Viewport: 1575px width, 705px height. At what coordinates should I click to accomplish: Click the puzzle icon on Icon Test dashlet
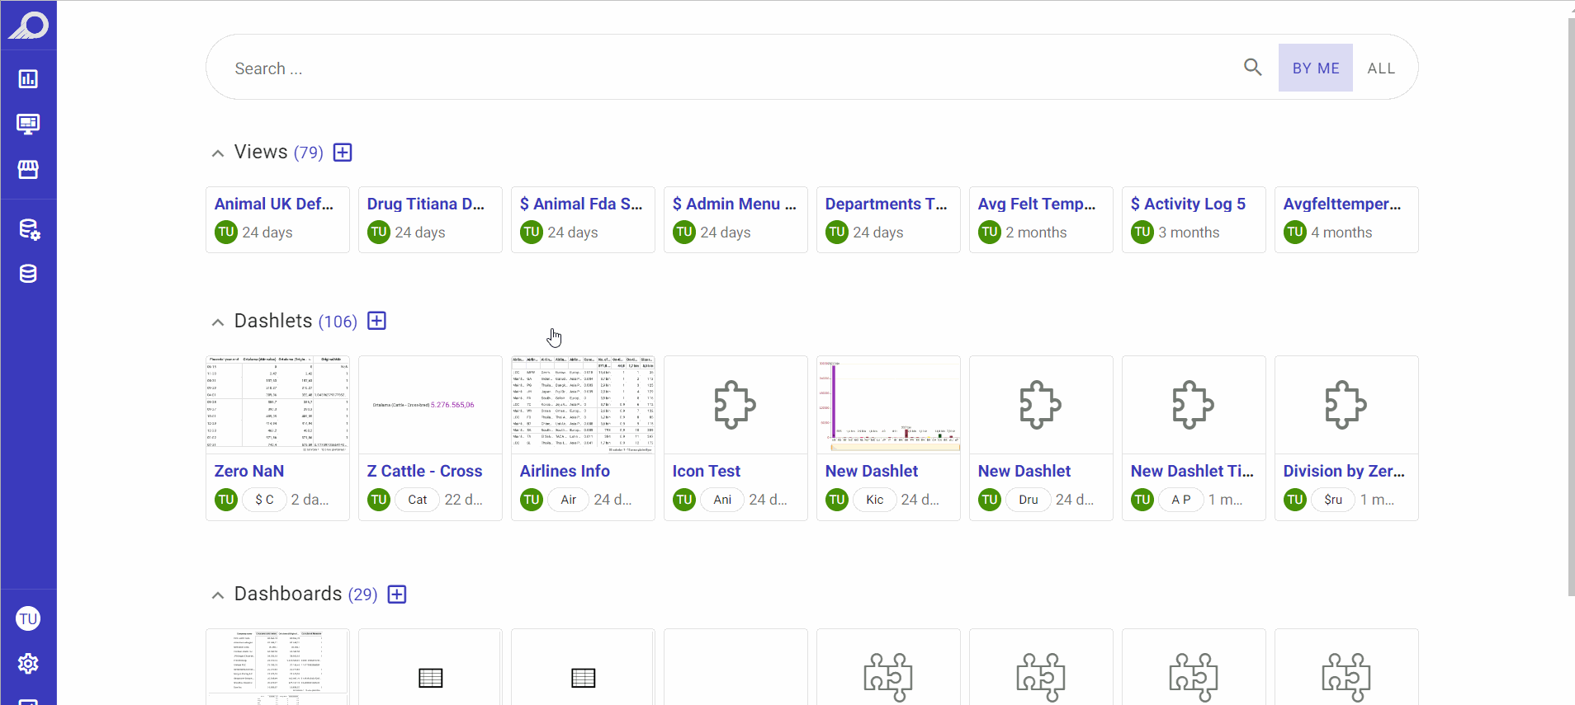[735, 405]
